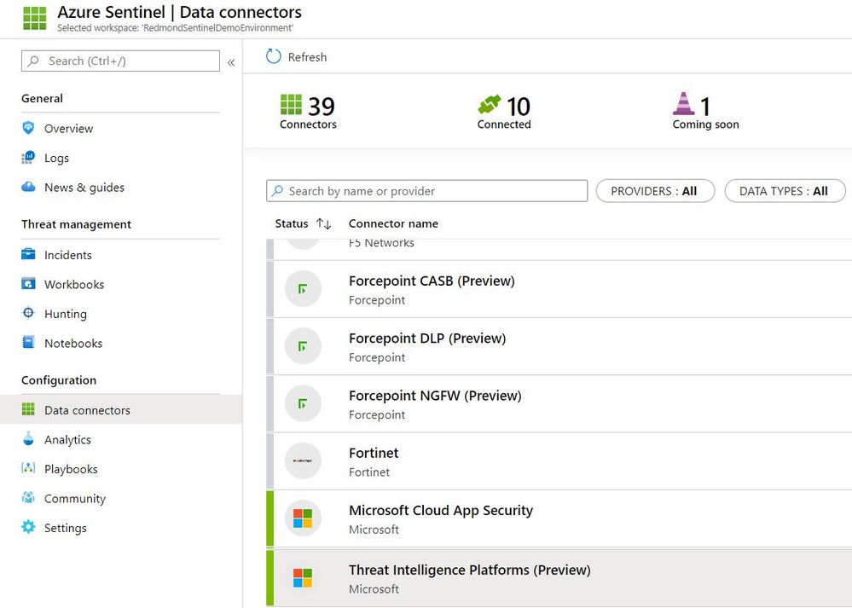This screenshot has height=608, width=852.
Task: Click the Hunting crosshair icon
Action: [x=28, y=313]
